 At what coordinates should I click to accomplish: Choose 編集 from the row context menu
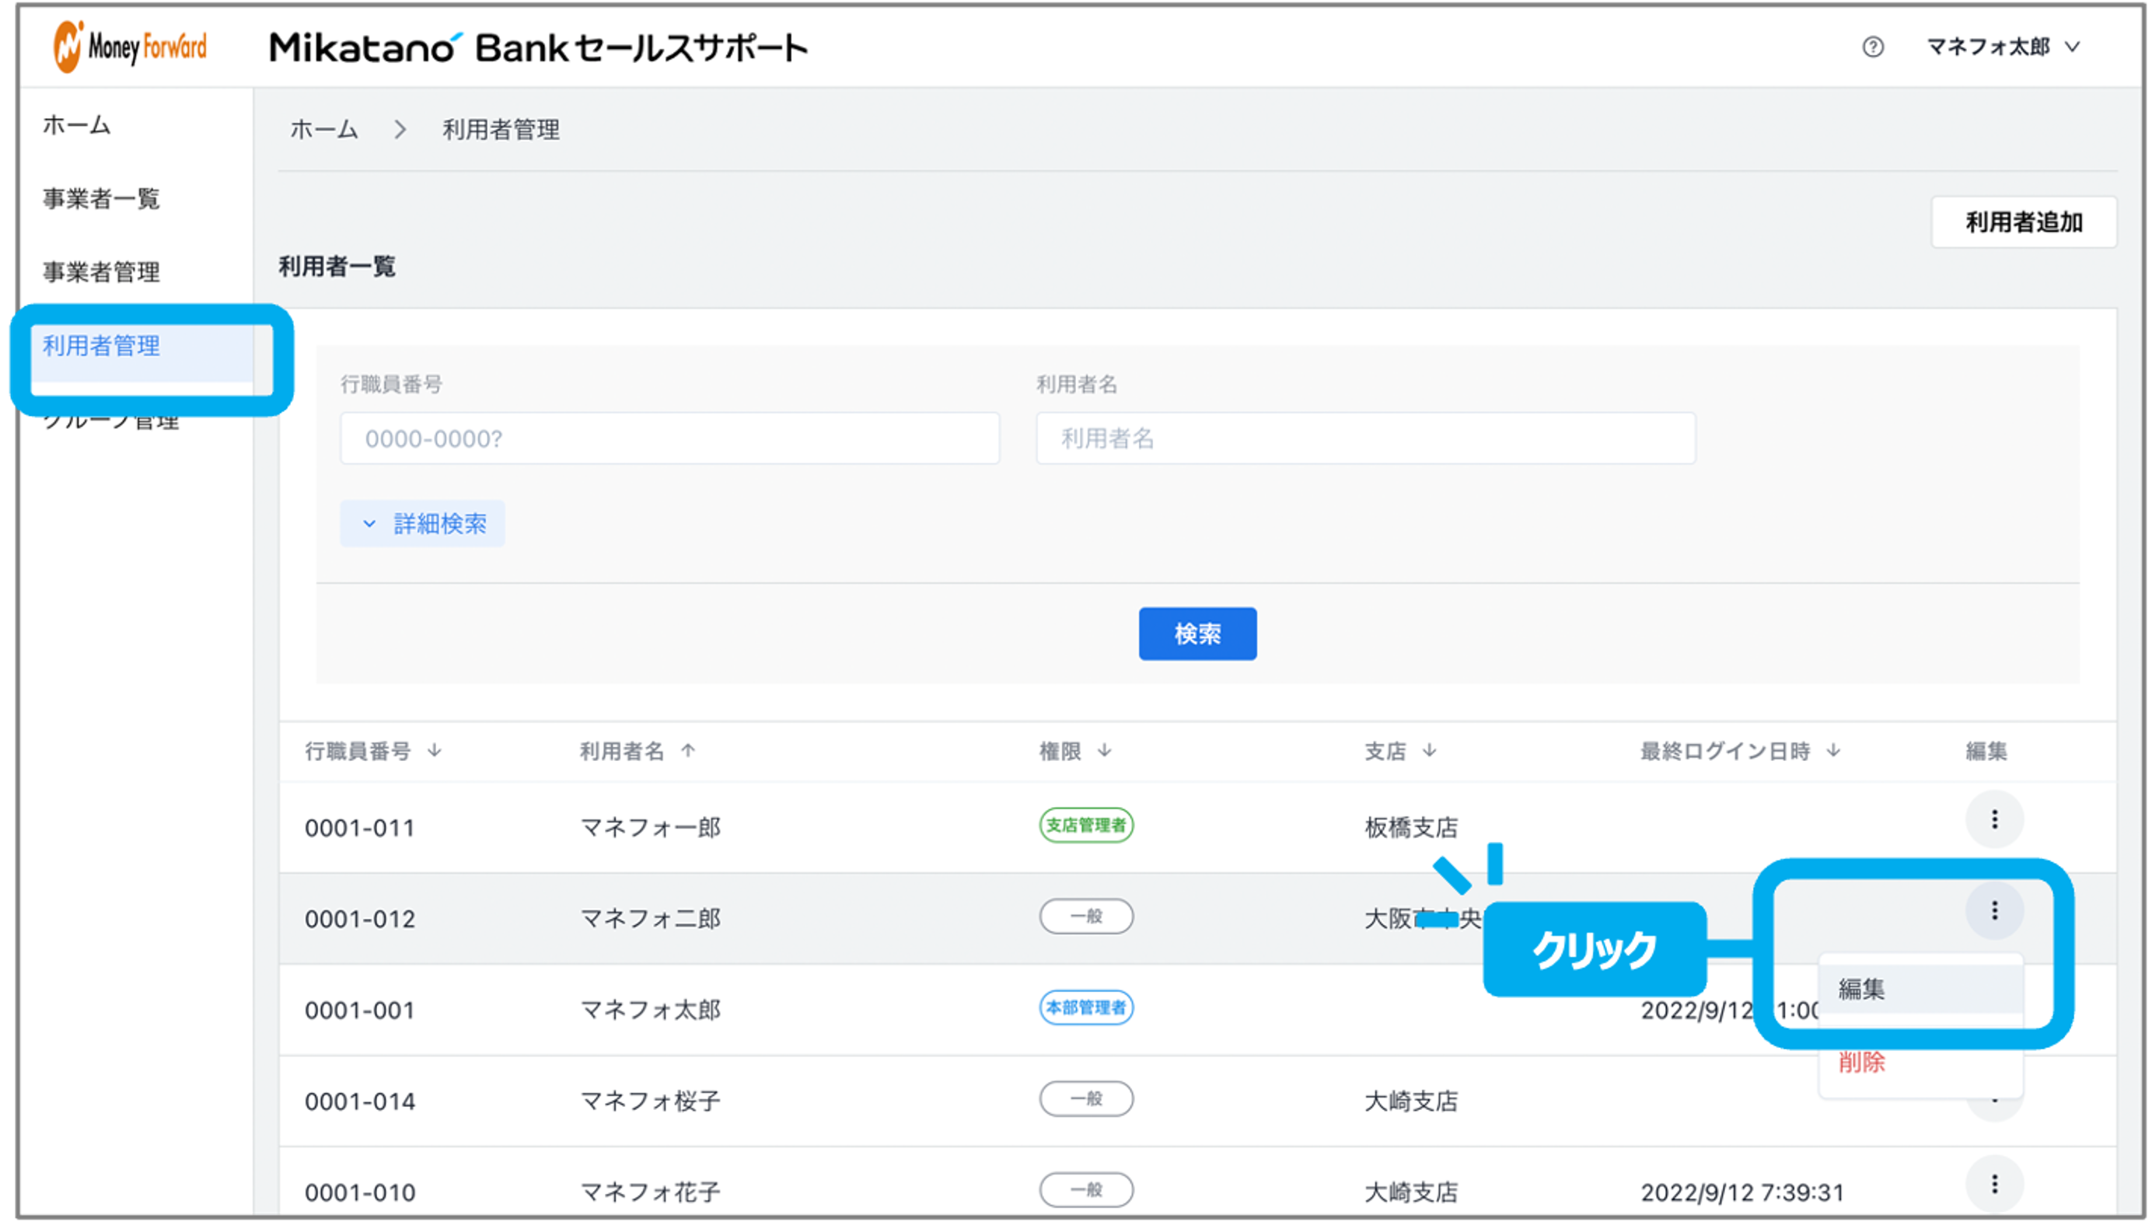tap(1920, 989)
